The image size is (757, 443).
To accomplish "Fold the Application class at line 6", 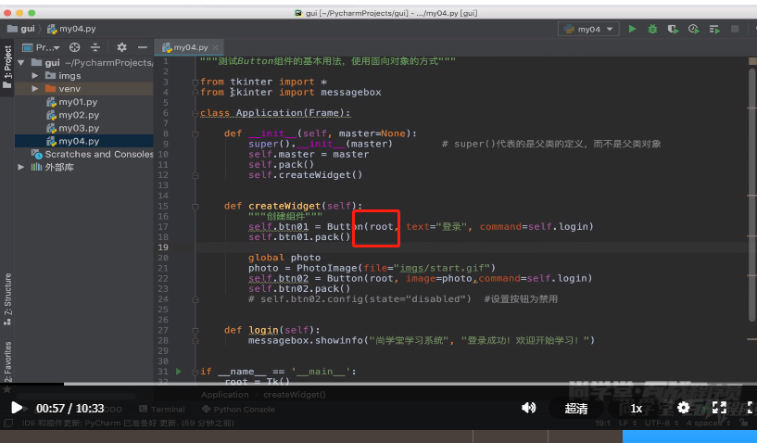I will (196, 114).
